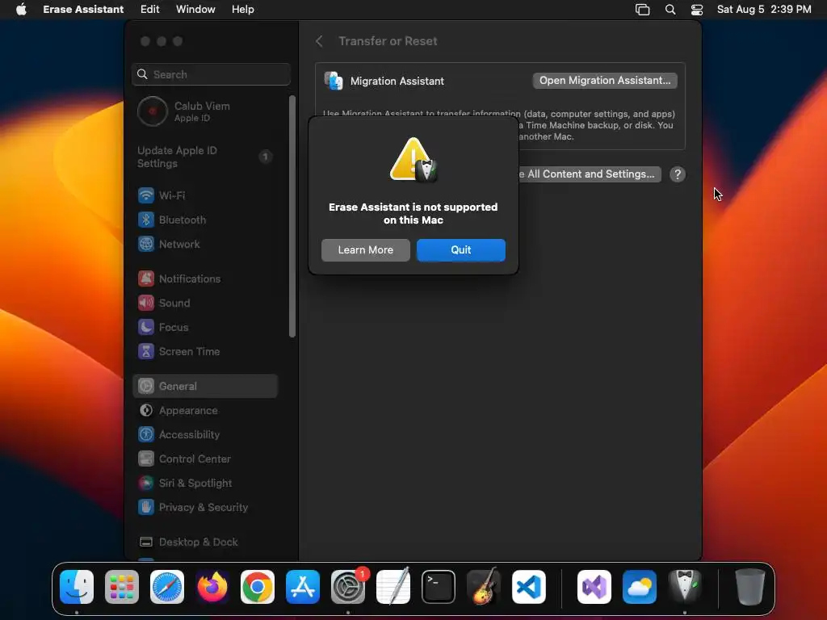Screen dimensions: 827x620
Task: Select Siri & Spotlight in the sidebar
Action: point(206,483)
